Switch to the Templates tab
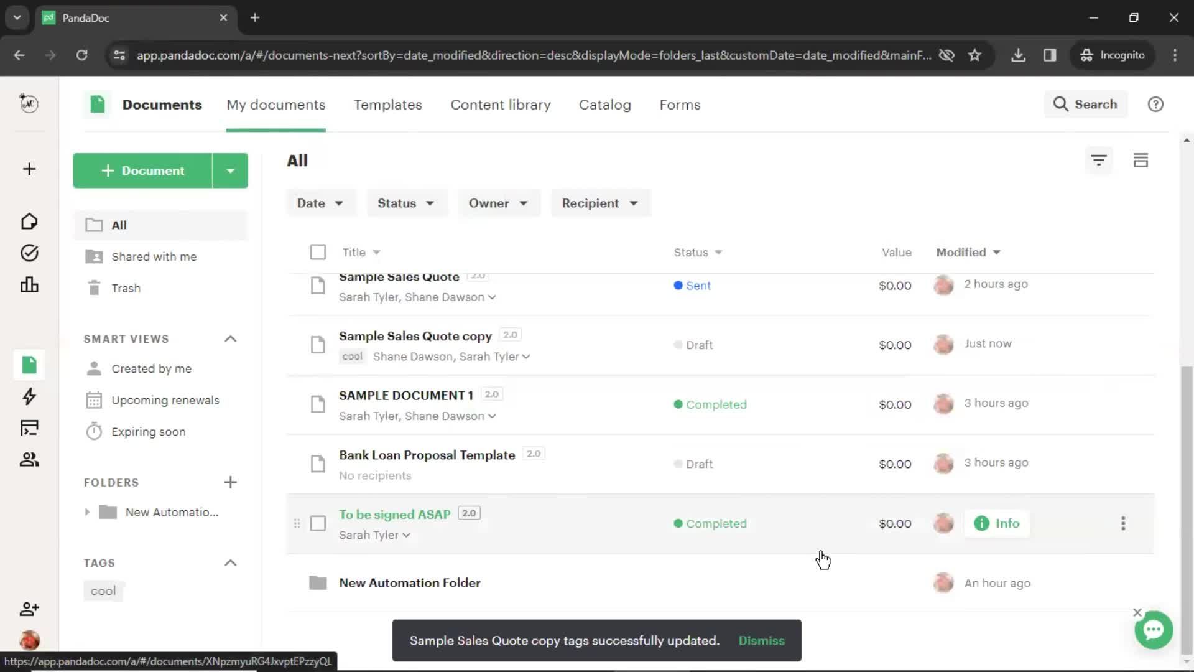This screenshot has width=1194, height=672. click(387, 105)
